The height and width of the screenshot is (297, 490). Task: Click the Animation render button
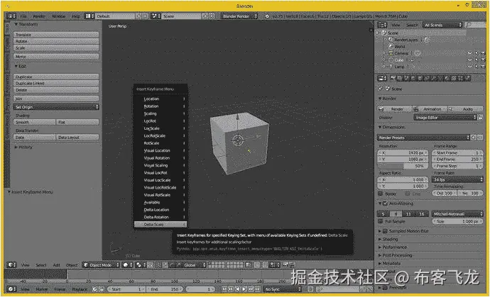(x=430, y=109)
